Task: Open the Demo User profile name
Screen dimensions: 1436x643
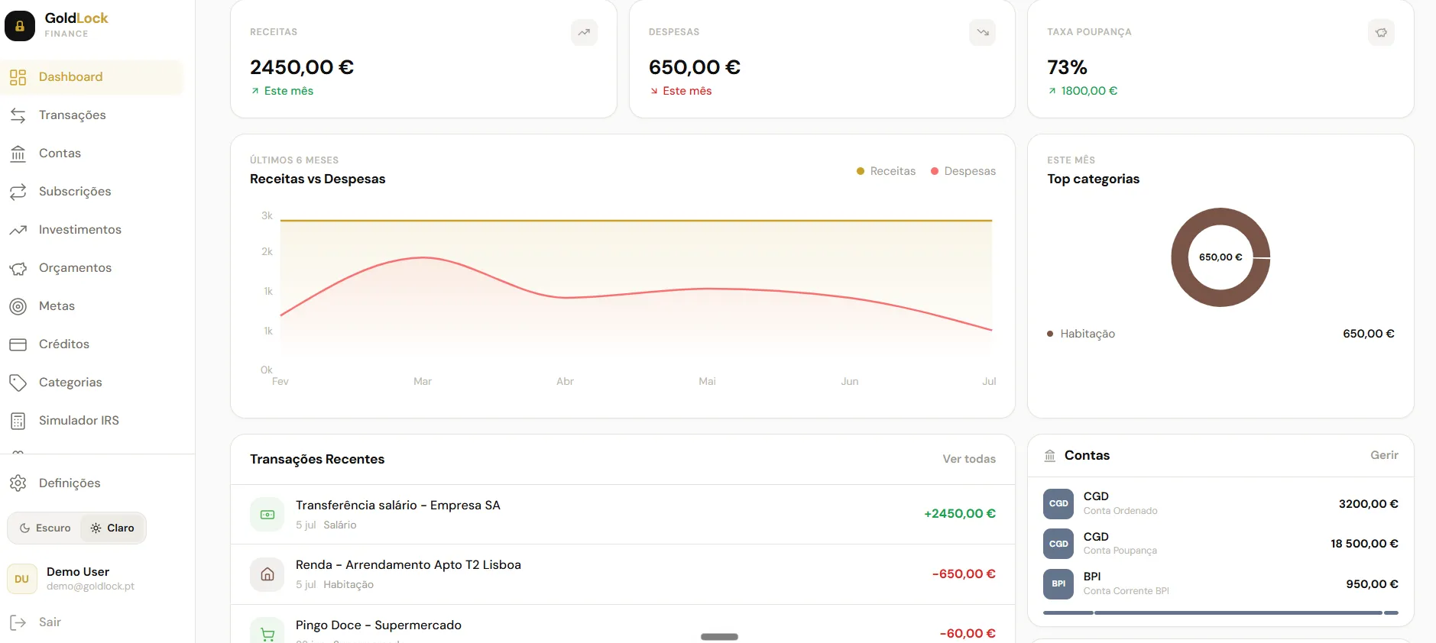Action: 78,572
